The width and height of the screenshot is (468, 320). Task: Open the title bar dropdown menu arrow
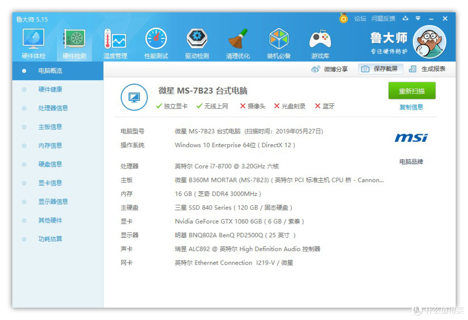(x=418, y=19)
